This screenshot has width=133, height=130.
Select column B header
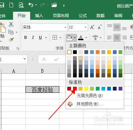[42, 71]
